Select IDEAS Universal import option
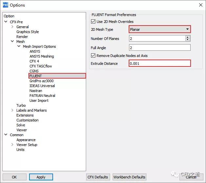The width and height of the screenshot is (206, 183). click(42, 86)
